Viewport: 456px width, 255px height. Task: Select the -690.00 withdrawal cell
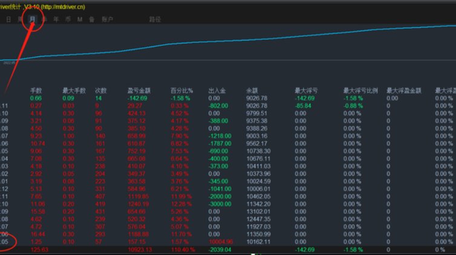(218, 151)
